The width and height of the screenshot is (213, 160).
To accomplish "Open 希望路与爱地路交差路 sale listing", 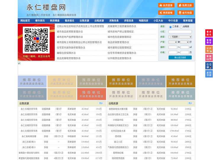I will point(29,158).
